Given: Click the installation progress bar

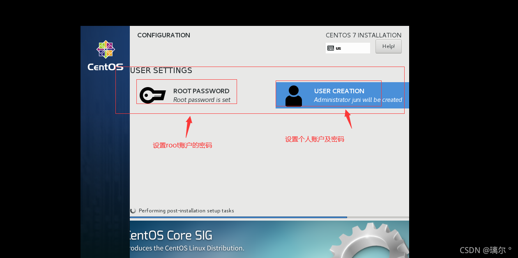Looking at the screenshot, I should pos(269,217).
